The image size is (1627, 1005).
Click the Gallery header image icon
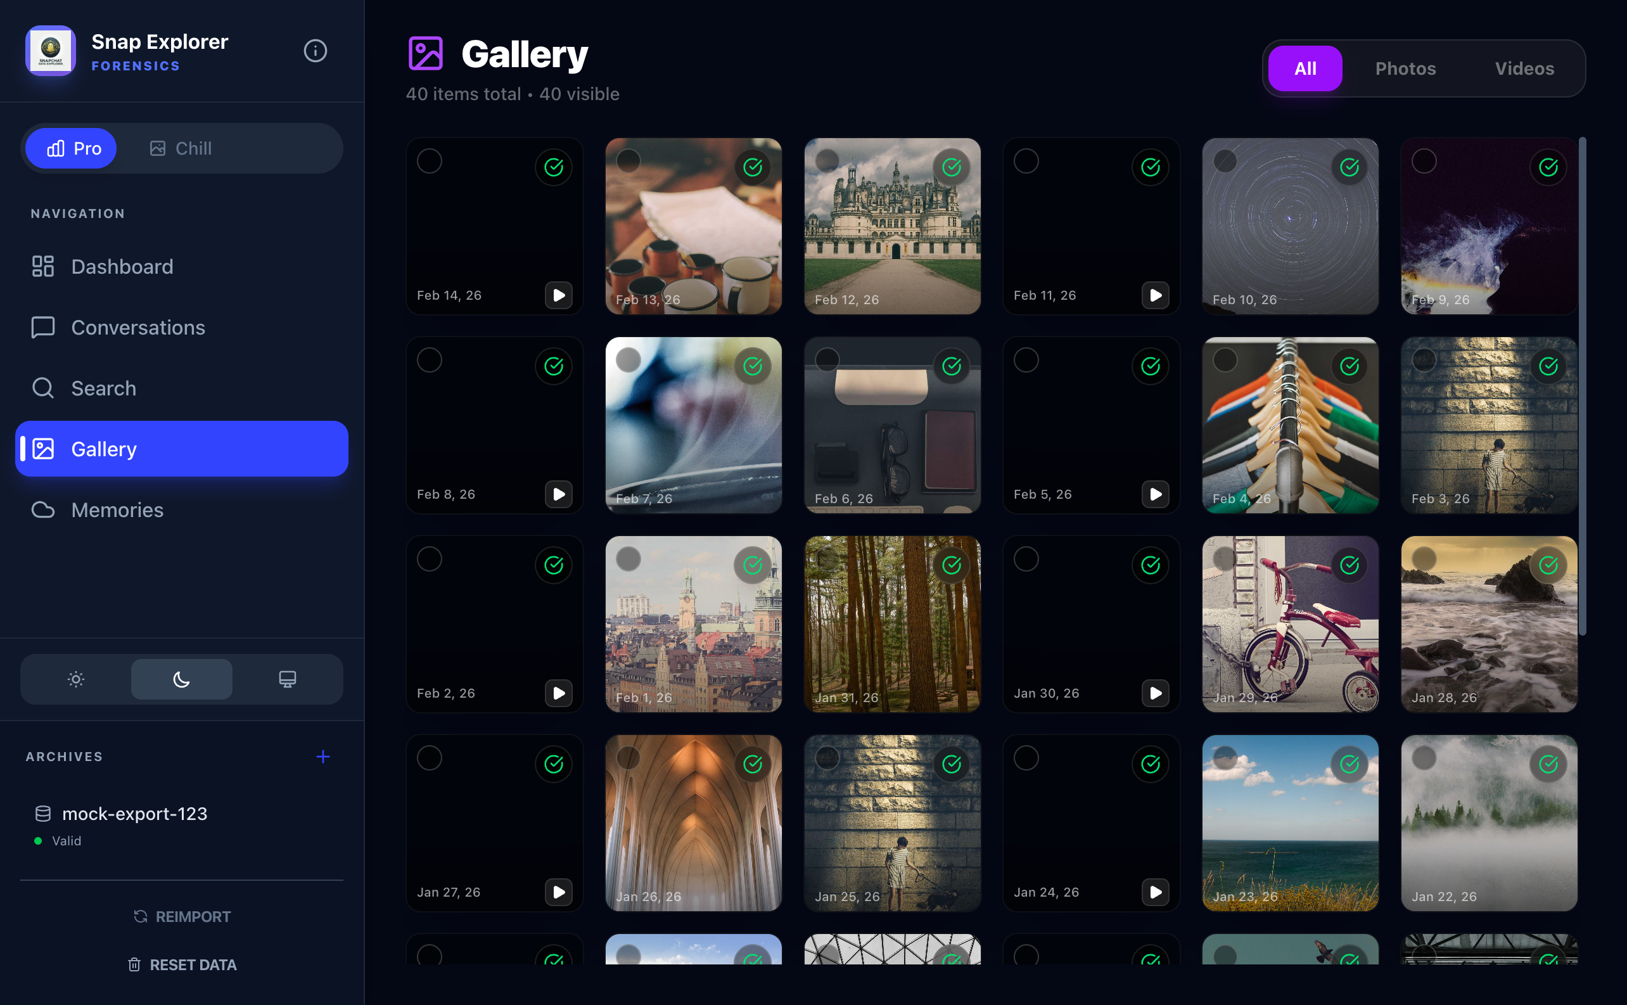coord(426,53)
